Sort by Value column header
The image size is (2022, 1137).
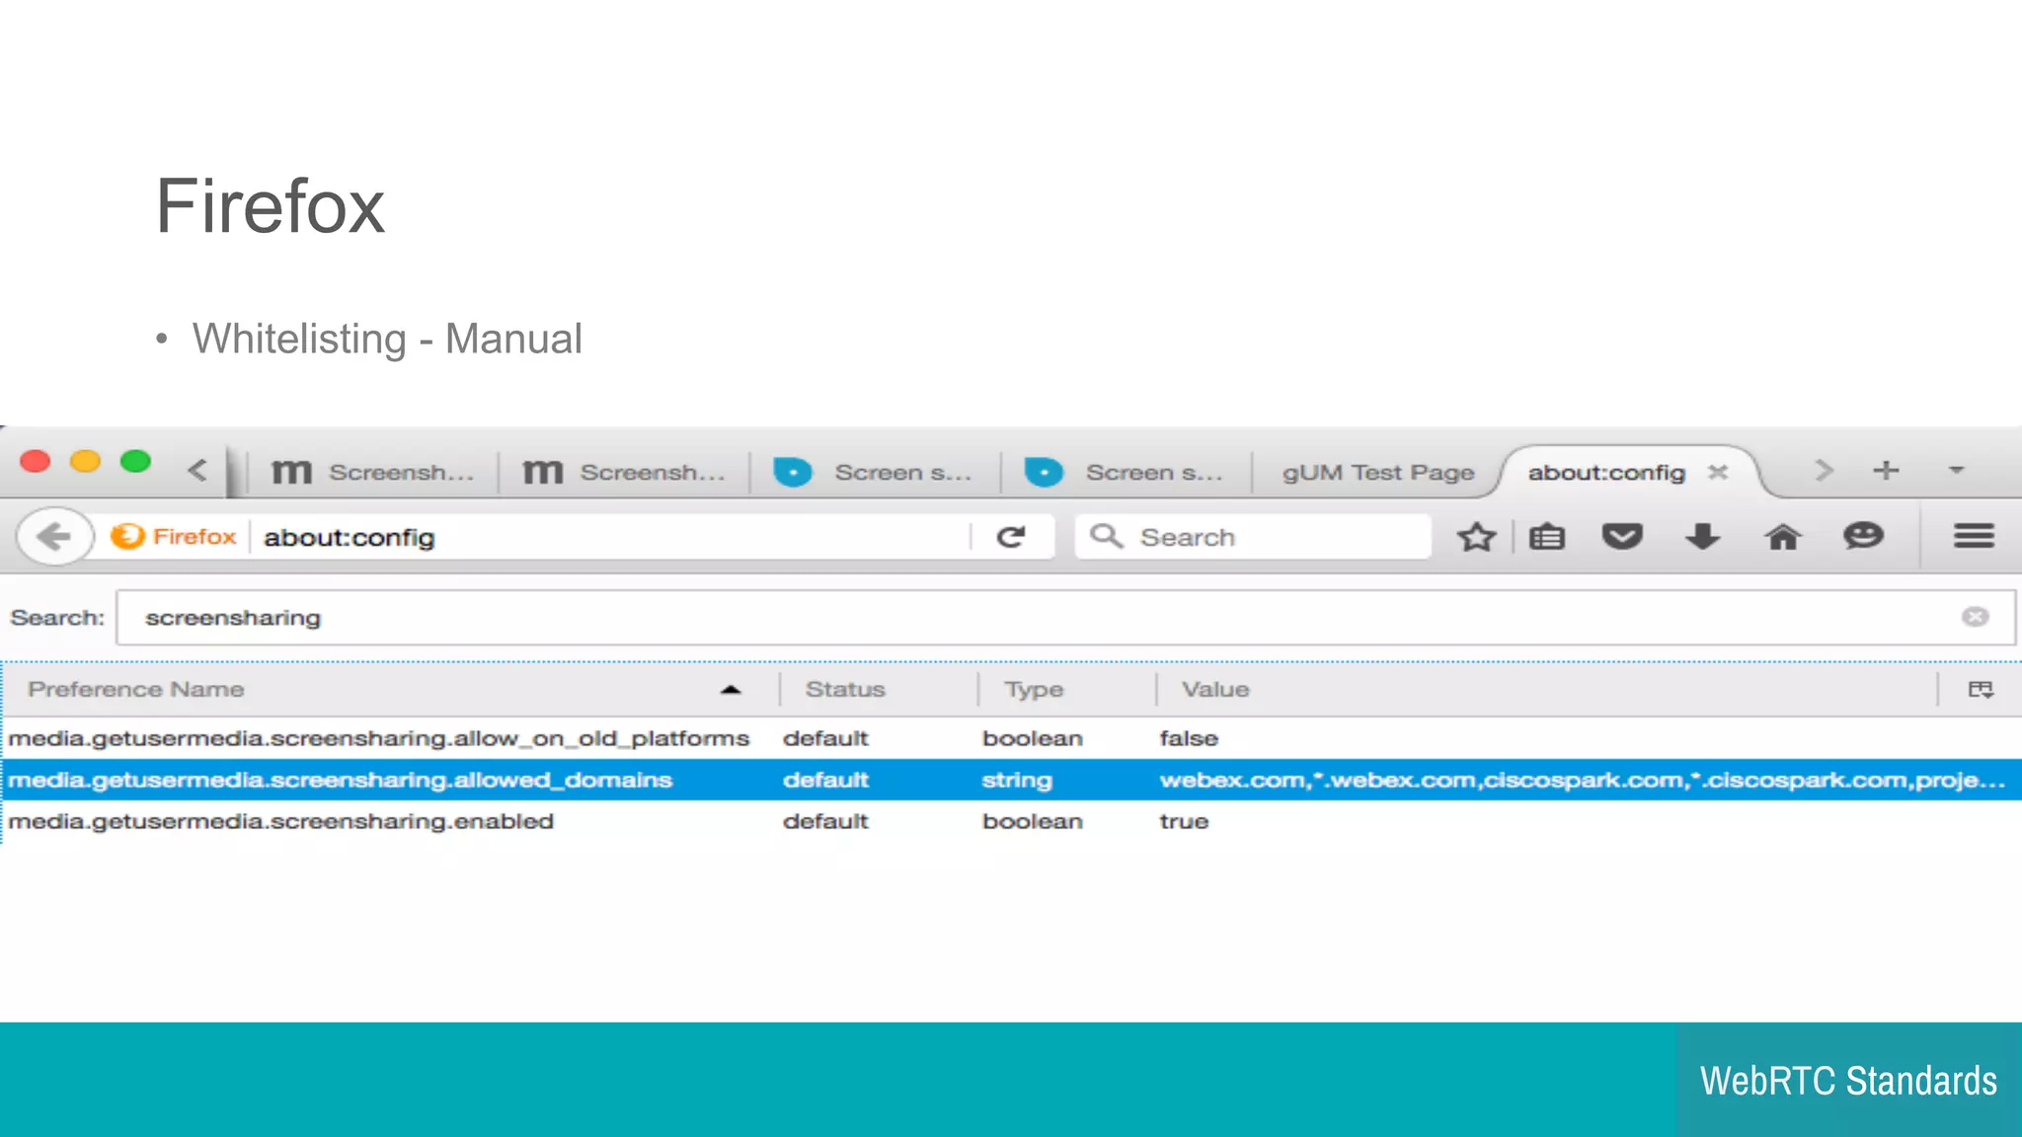tap(1546, 689)
